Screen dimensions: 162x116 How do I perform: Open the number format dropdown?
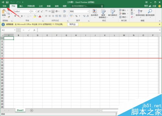coord(88,11)
